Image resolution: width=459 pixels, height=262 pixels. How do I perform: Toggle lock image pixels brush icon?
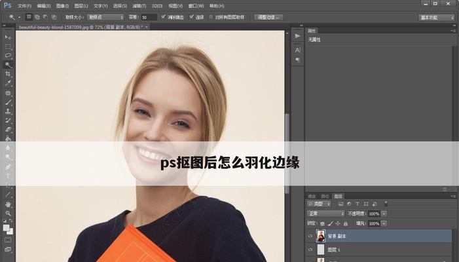pos(330,223)
